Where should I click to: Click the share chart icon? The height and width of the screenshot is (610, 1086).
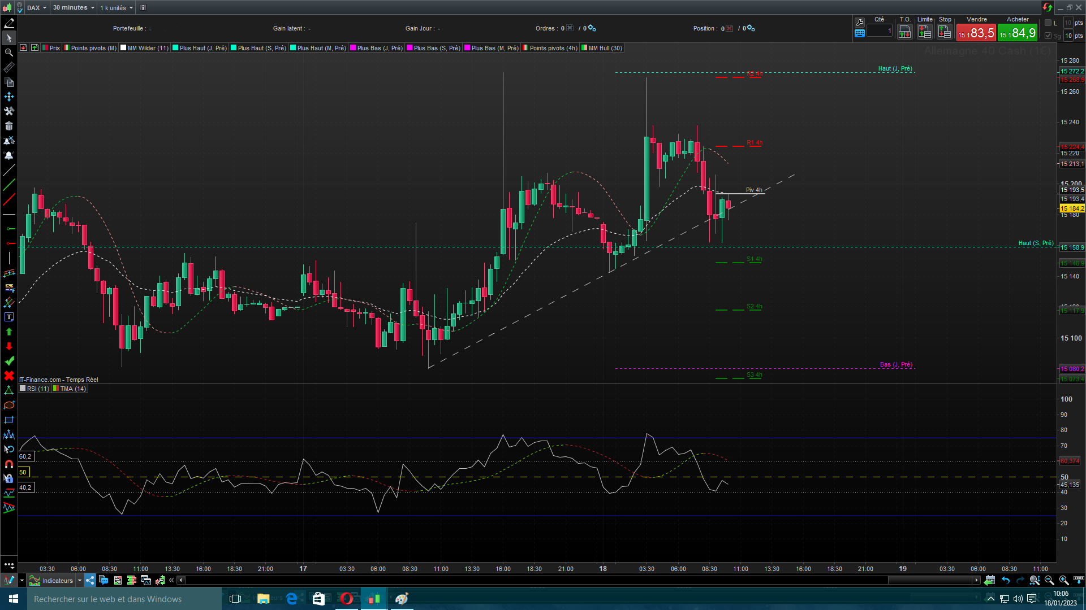[x=90, y=580]
